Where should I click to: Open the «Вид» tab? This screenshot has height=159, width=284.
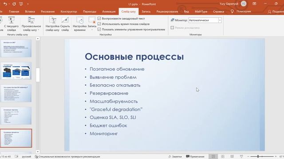click(186, 11)
